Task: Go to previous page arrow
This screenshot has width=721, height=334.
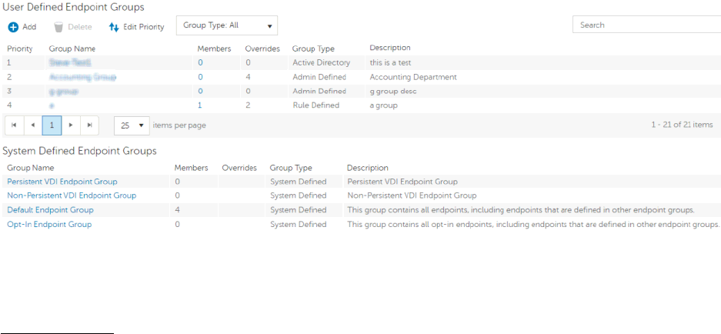Action: click(x=32, y=125)
